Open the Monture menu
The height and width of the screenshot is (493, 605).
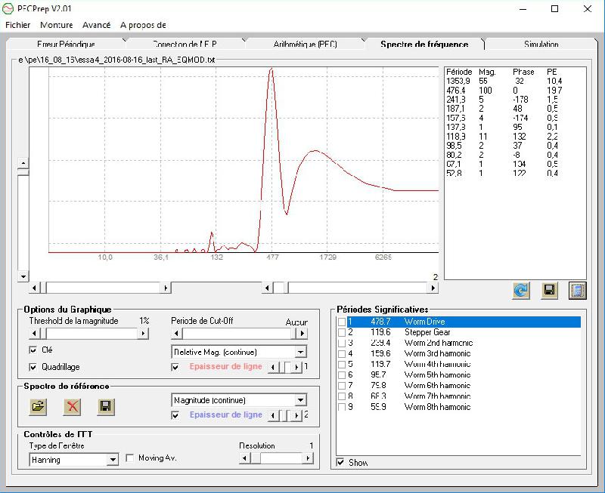pyautogui.click(x=56, y=25)
